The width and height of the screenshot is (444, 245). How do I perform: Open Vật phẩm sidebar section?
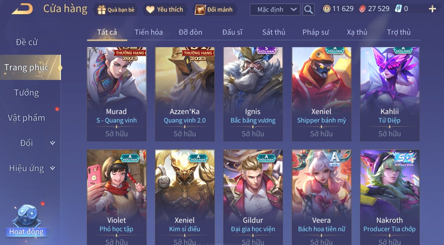pos(27,118)
